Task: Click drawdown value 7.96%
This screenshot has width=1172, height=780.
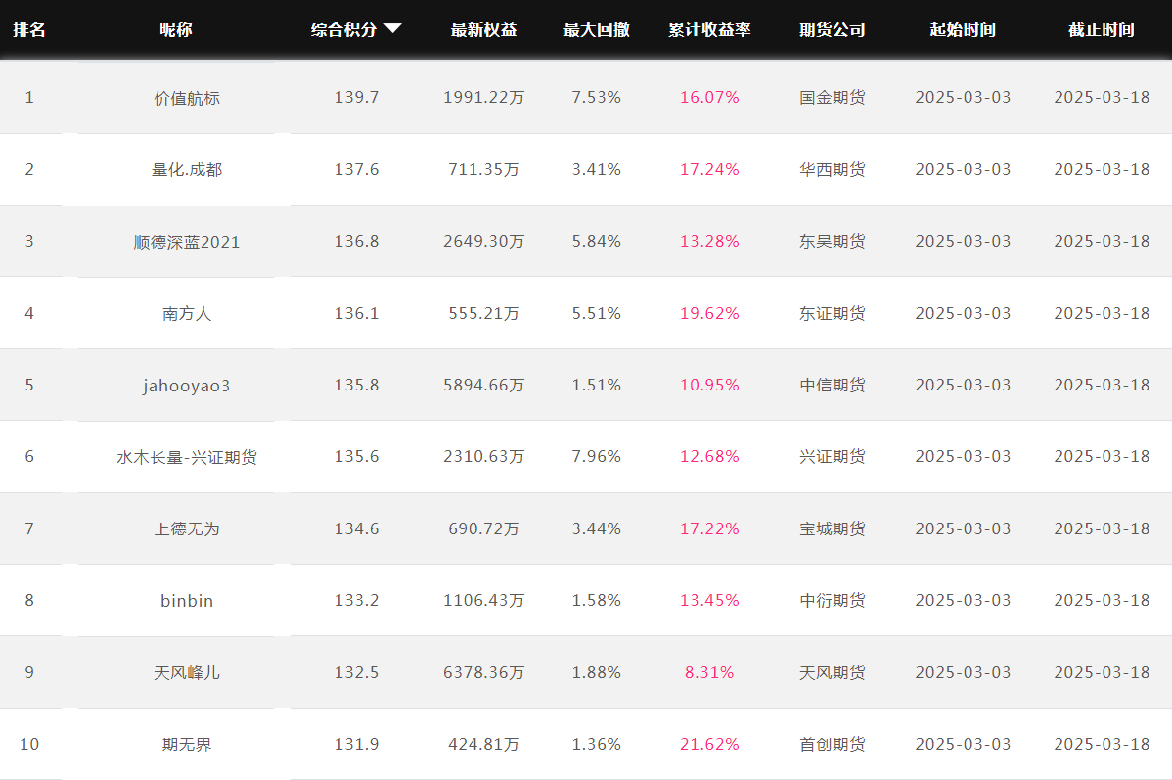Action: 597,456
